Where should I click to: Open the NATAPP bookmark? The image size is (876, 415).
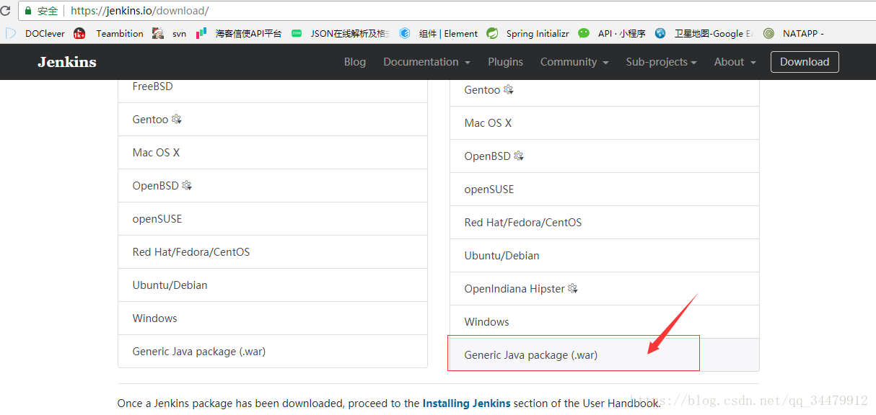click(x=794, y=33)
